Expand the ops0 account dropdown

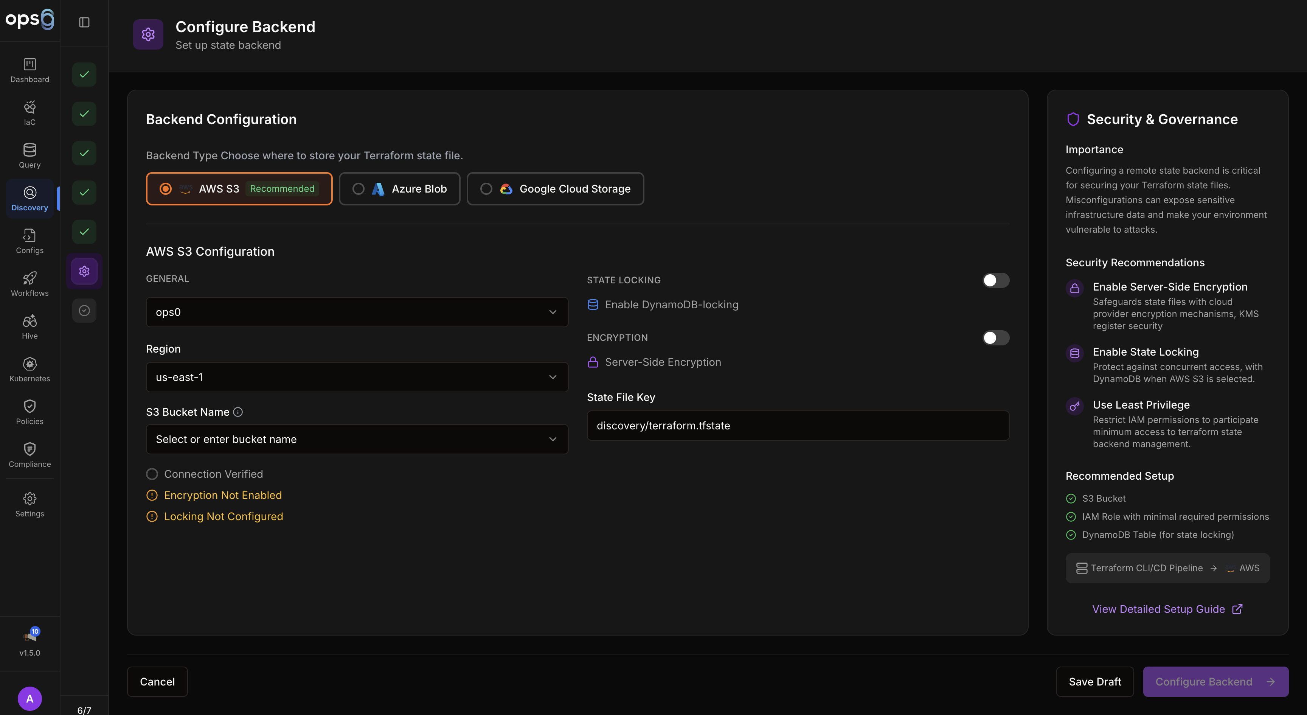point(357,312)
